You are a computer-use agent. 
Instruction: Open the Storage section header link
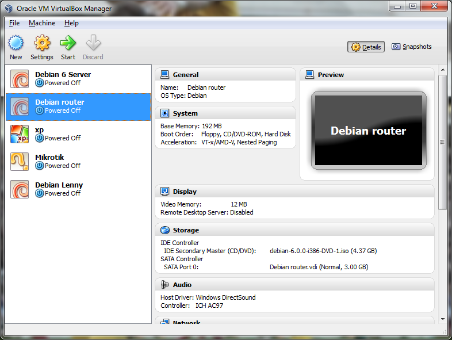[x=186, y=230]
